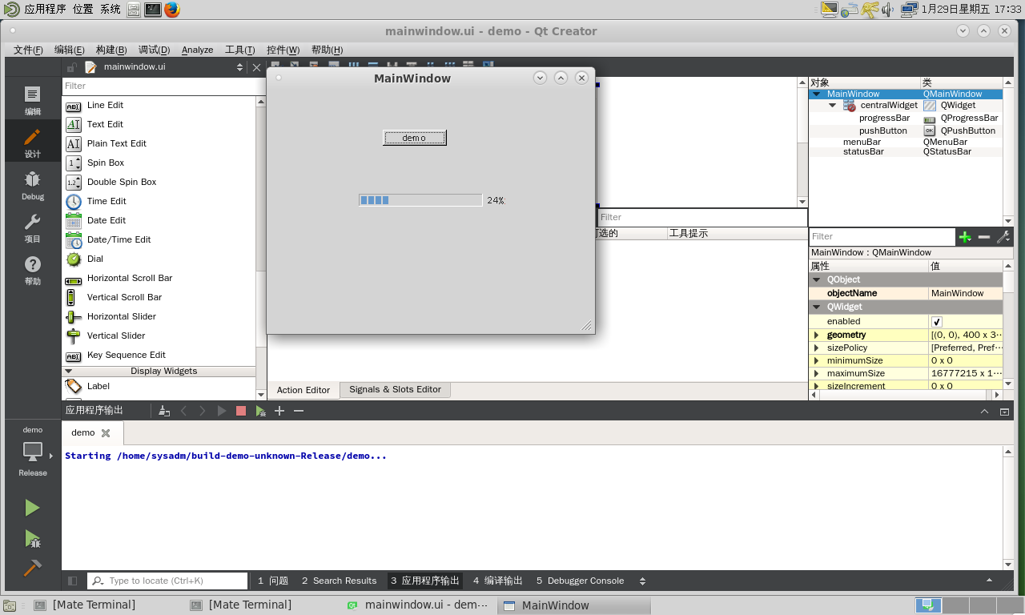The height and width of the screenshot is (615, 1025).
Task: Select the statusBar object row
Action: coord(905,151)
